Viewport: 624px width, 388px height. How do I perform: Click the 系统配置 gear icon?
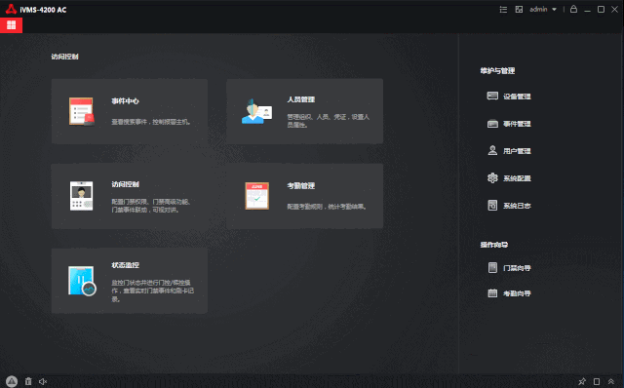pyautogui.click(x=492, y=177)
